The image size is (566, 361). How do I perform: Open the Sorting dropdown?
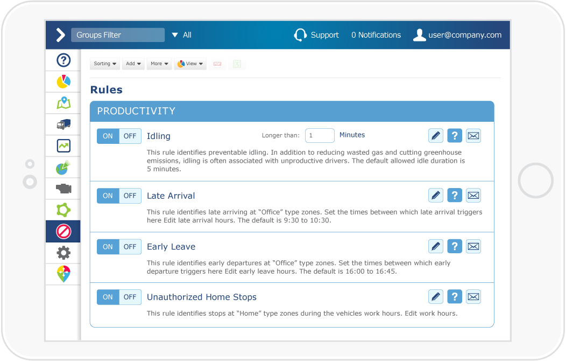point(104,64)
